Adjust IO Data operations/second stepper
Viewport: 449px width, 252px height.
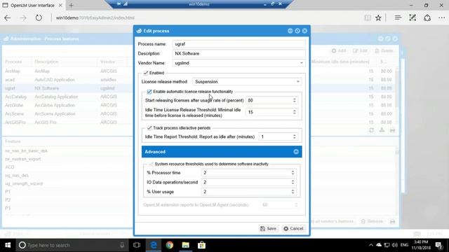tap(293, 182)
